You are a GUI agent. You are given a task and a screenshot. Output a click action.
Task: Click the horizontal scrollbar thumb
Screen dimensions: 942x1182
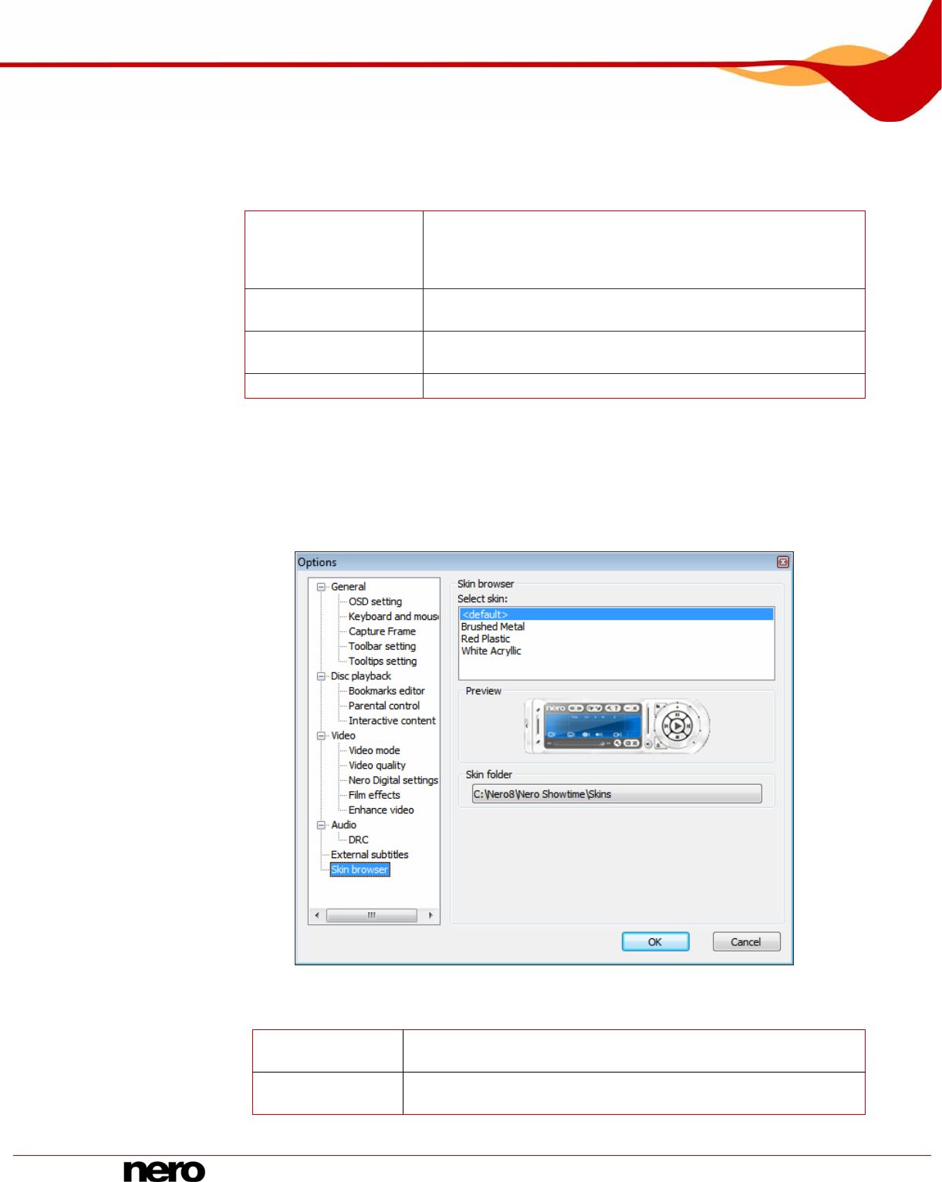tap(371, 915)
